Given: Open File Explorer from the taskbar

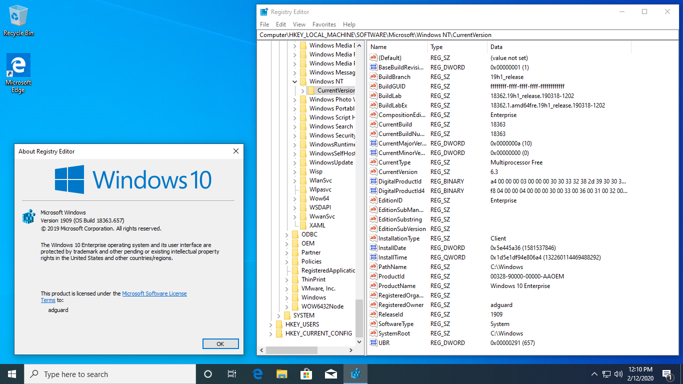Looking at the screenshot, I should pos(282,374).
